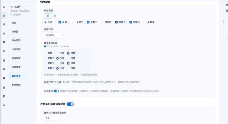The width and height of the screenshot is (228, 124).
Task: Open the 04:00:00 time picker
Action: 55,35
